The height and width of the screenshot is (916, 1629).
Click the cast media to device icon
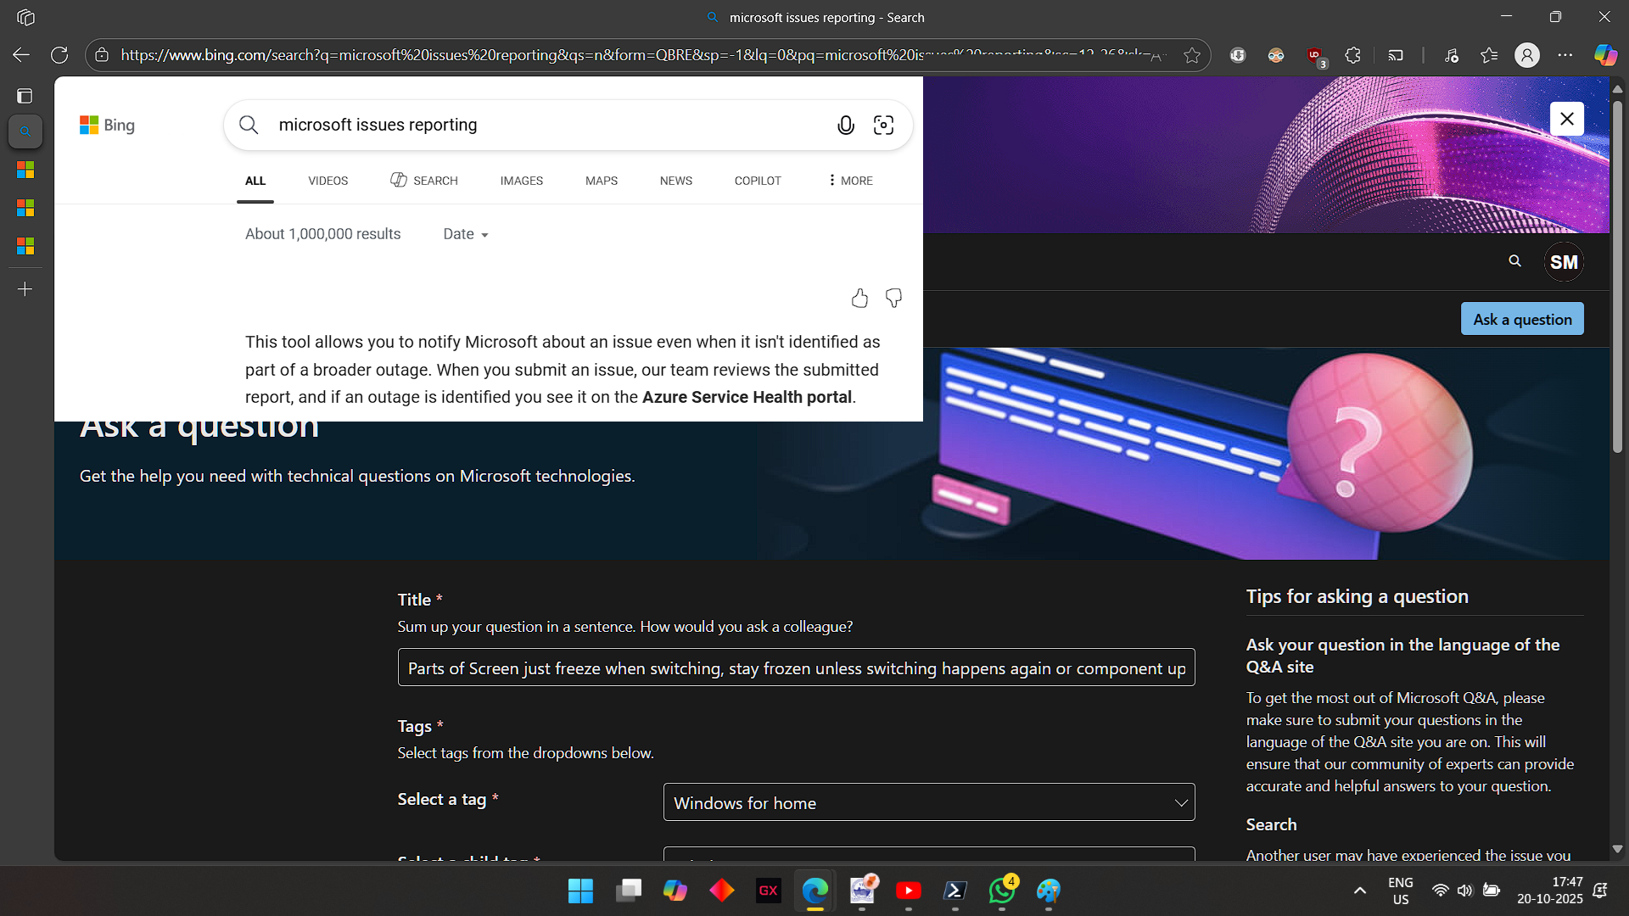coord(1396,54)
